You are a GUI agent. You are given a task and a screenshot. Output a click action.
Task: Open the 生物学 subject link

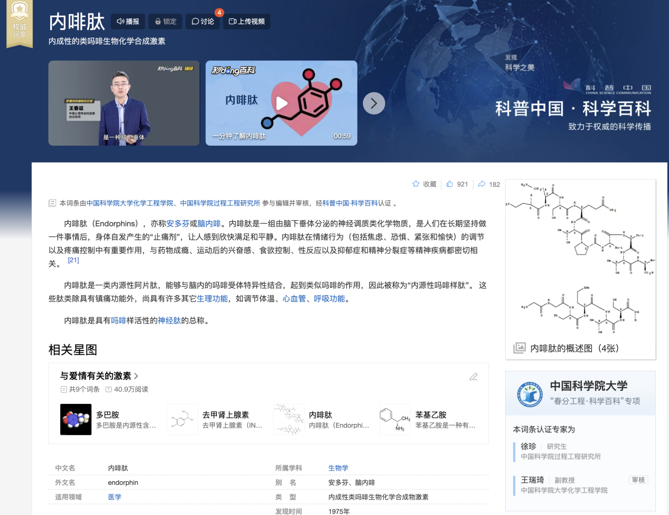(x=338, y=468)
